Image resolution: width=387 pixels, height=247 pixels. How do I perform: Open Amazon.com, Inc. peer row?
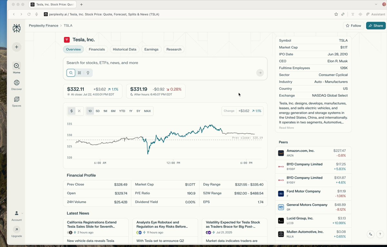(x=313, y=153)
